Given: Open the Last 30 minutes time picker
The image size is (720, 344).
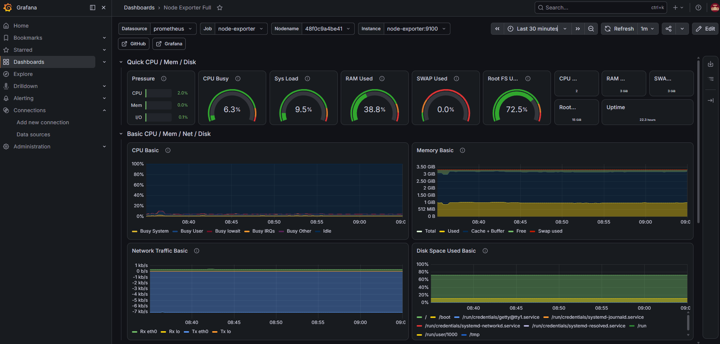Looking at the screenshot, I should [537, 29].
